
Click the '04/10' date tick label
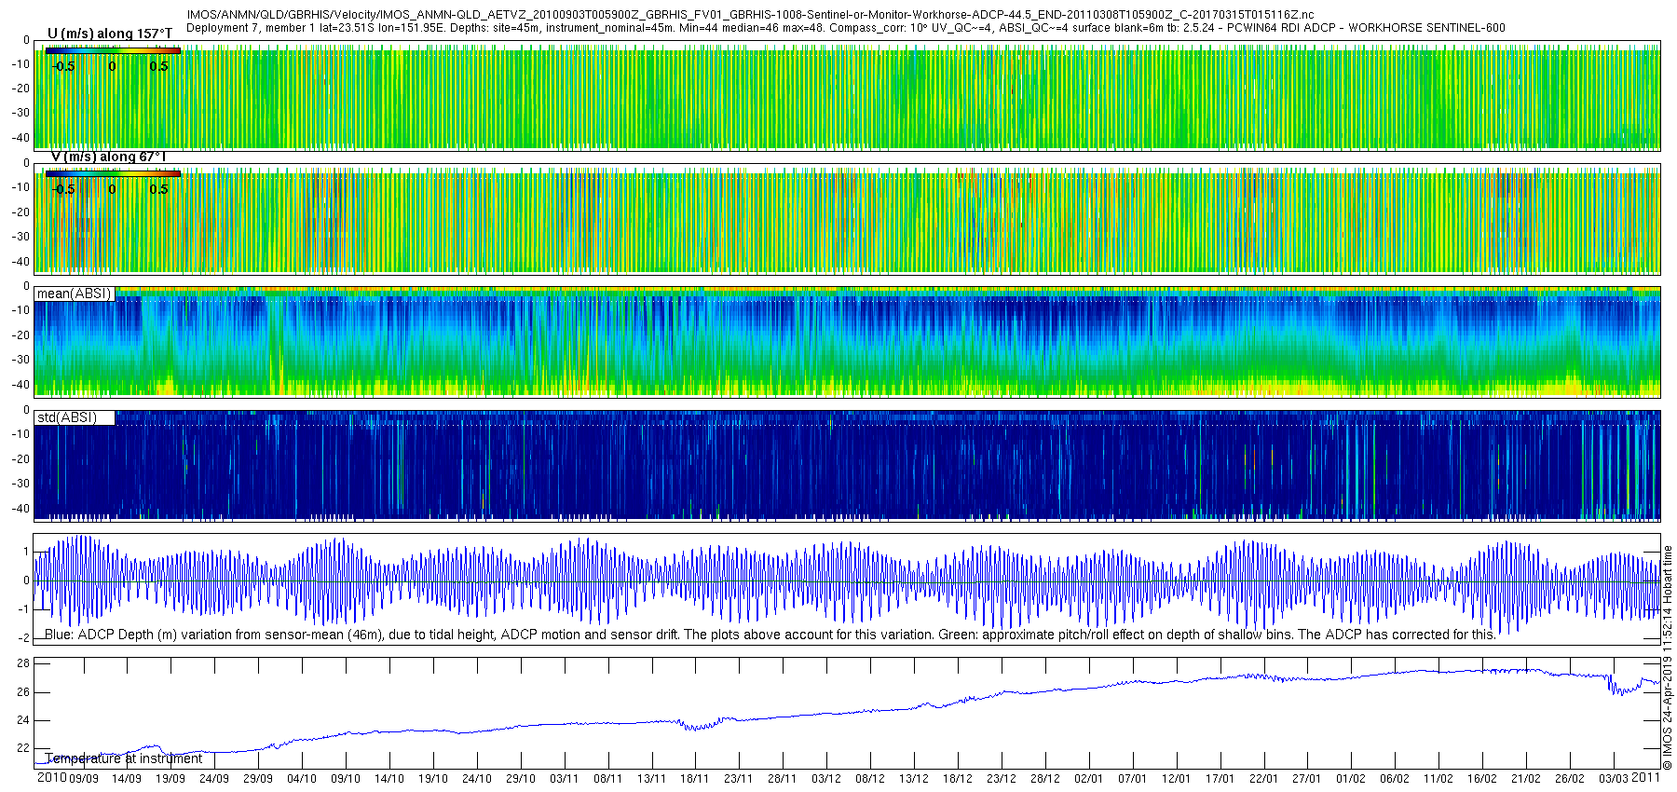click(302, 778)
